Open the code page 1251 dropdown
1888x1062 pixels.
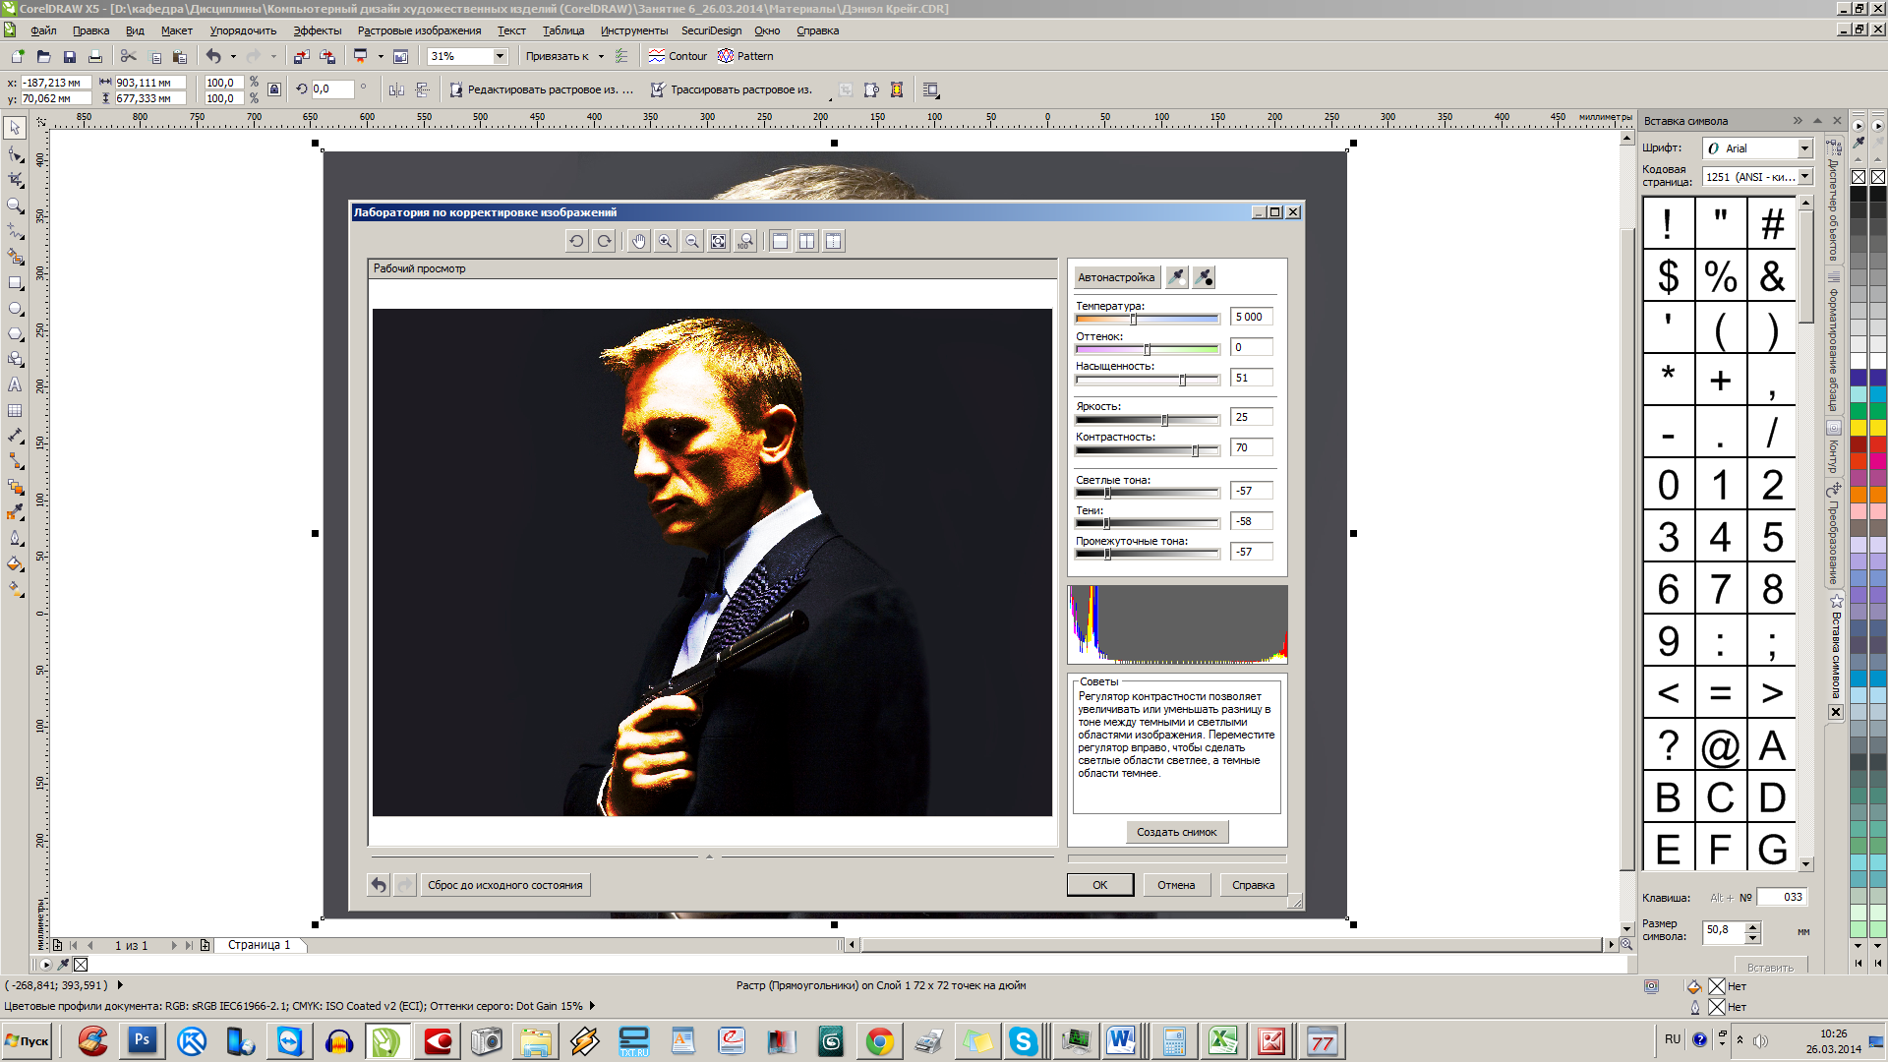(x=1804, y=177)
